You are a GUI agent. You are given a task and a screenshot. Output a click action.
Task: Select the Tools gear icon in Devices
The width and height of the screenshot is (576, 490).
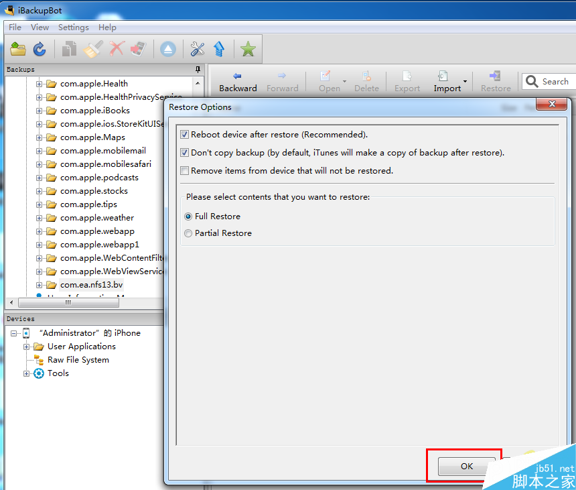tap(39, 373)
